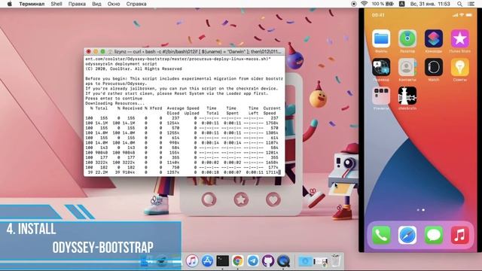Click the "Downloading Resources..." line

tap(115, 103)
